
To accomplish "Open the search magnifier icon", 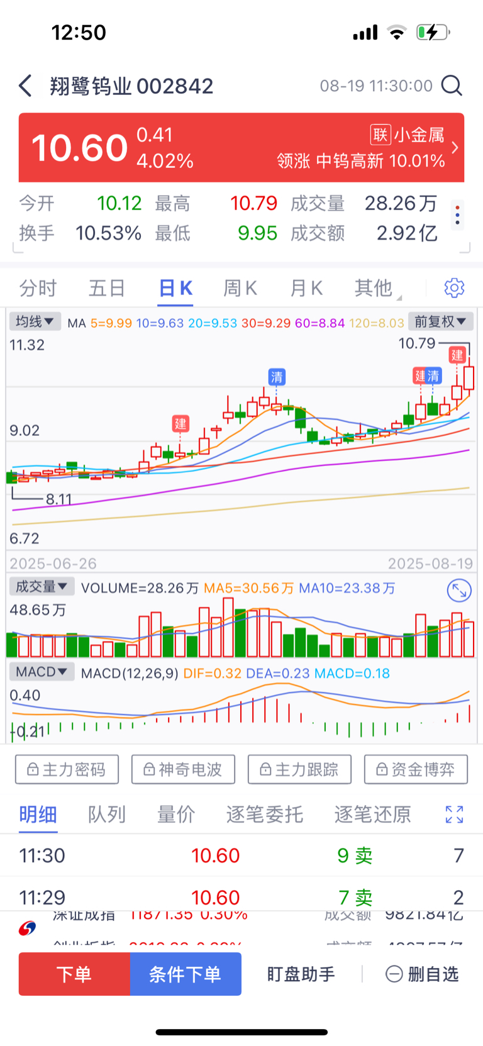I will [x=452, y=85].
